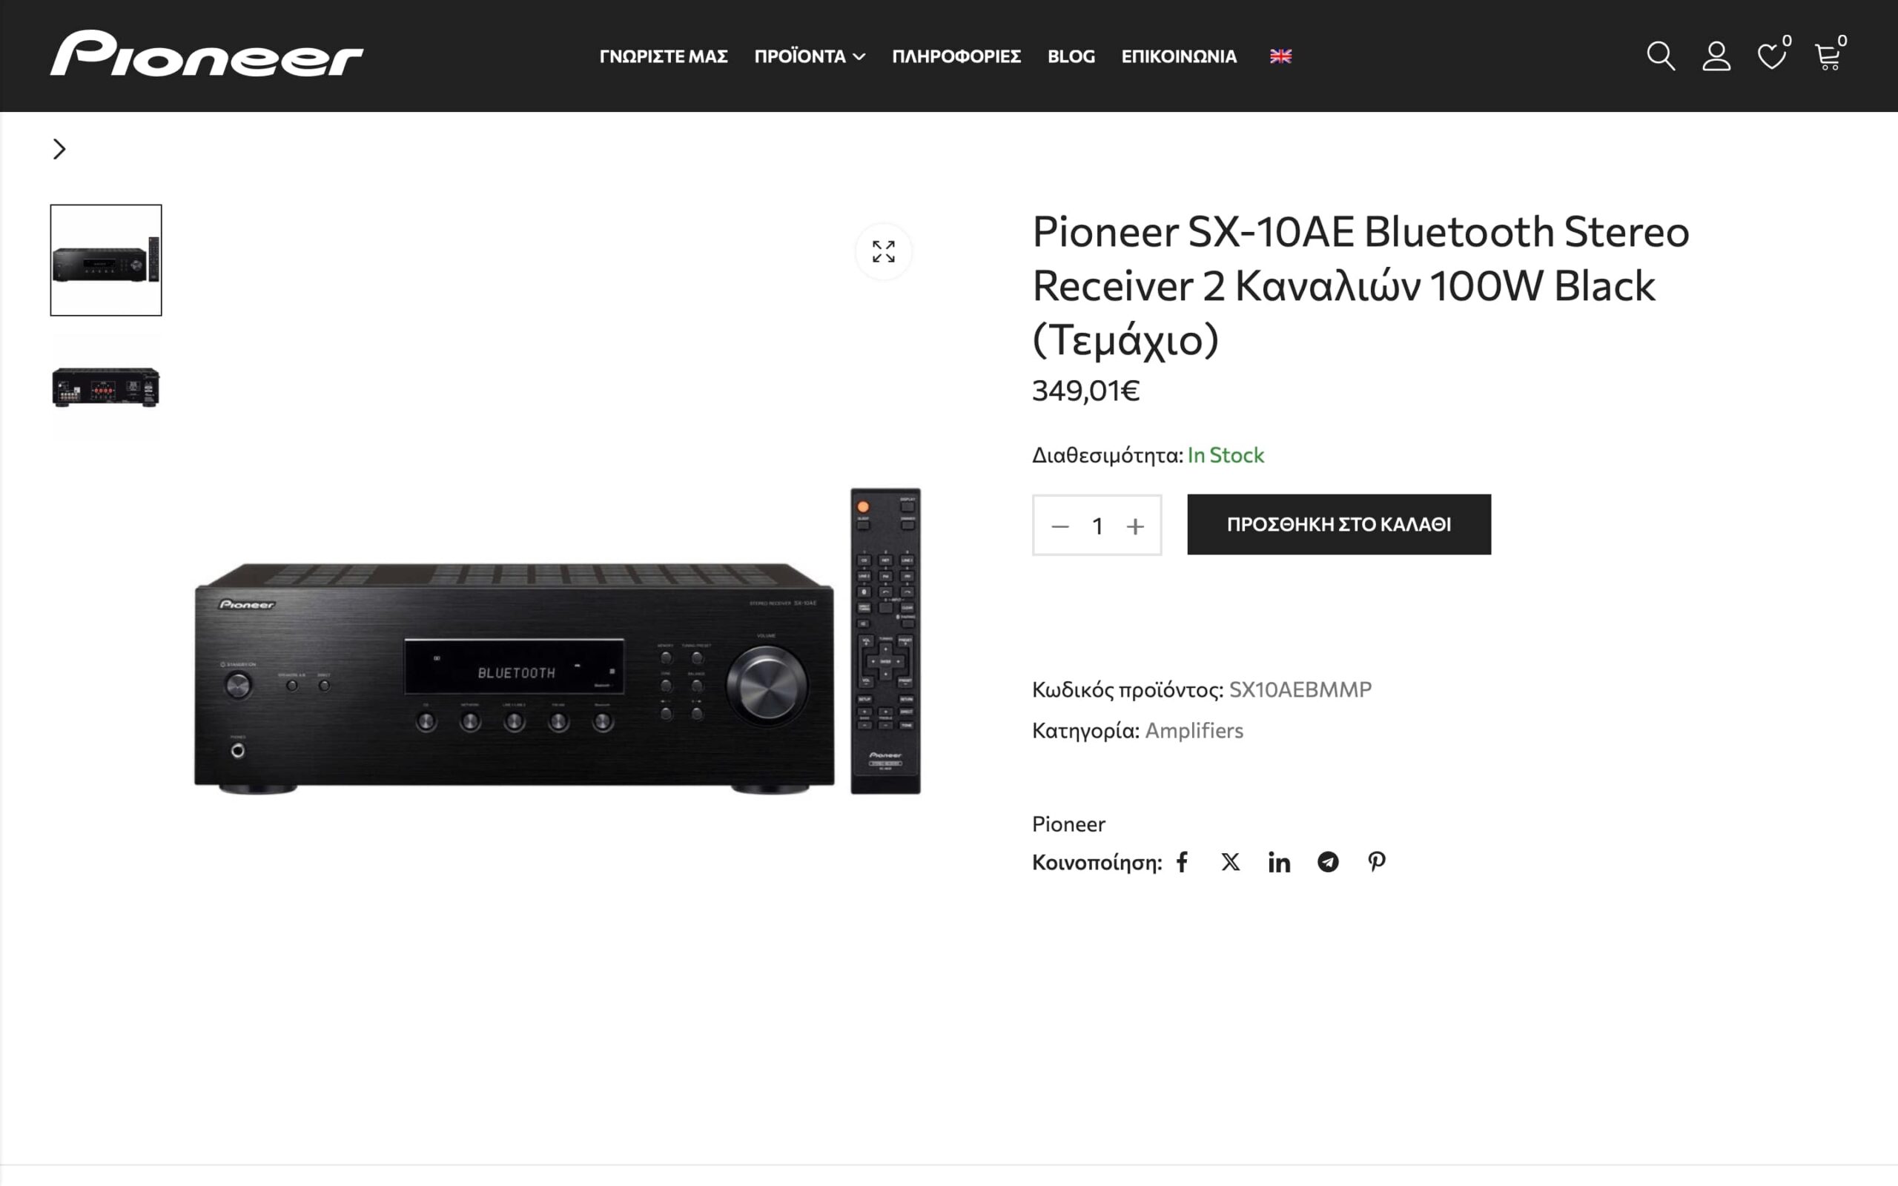Click the breadcrumb chevron arrow
Screen dimensions: 1898x1186
point(59,149)
